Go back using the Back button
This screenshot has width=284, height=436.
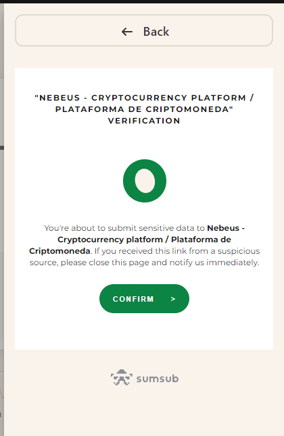click(144, 30)
